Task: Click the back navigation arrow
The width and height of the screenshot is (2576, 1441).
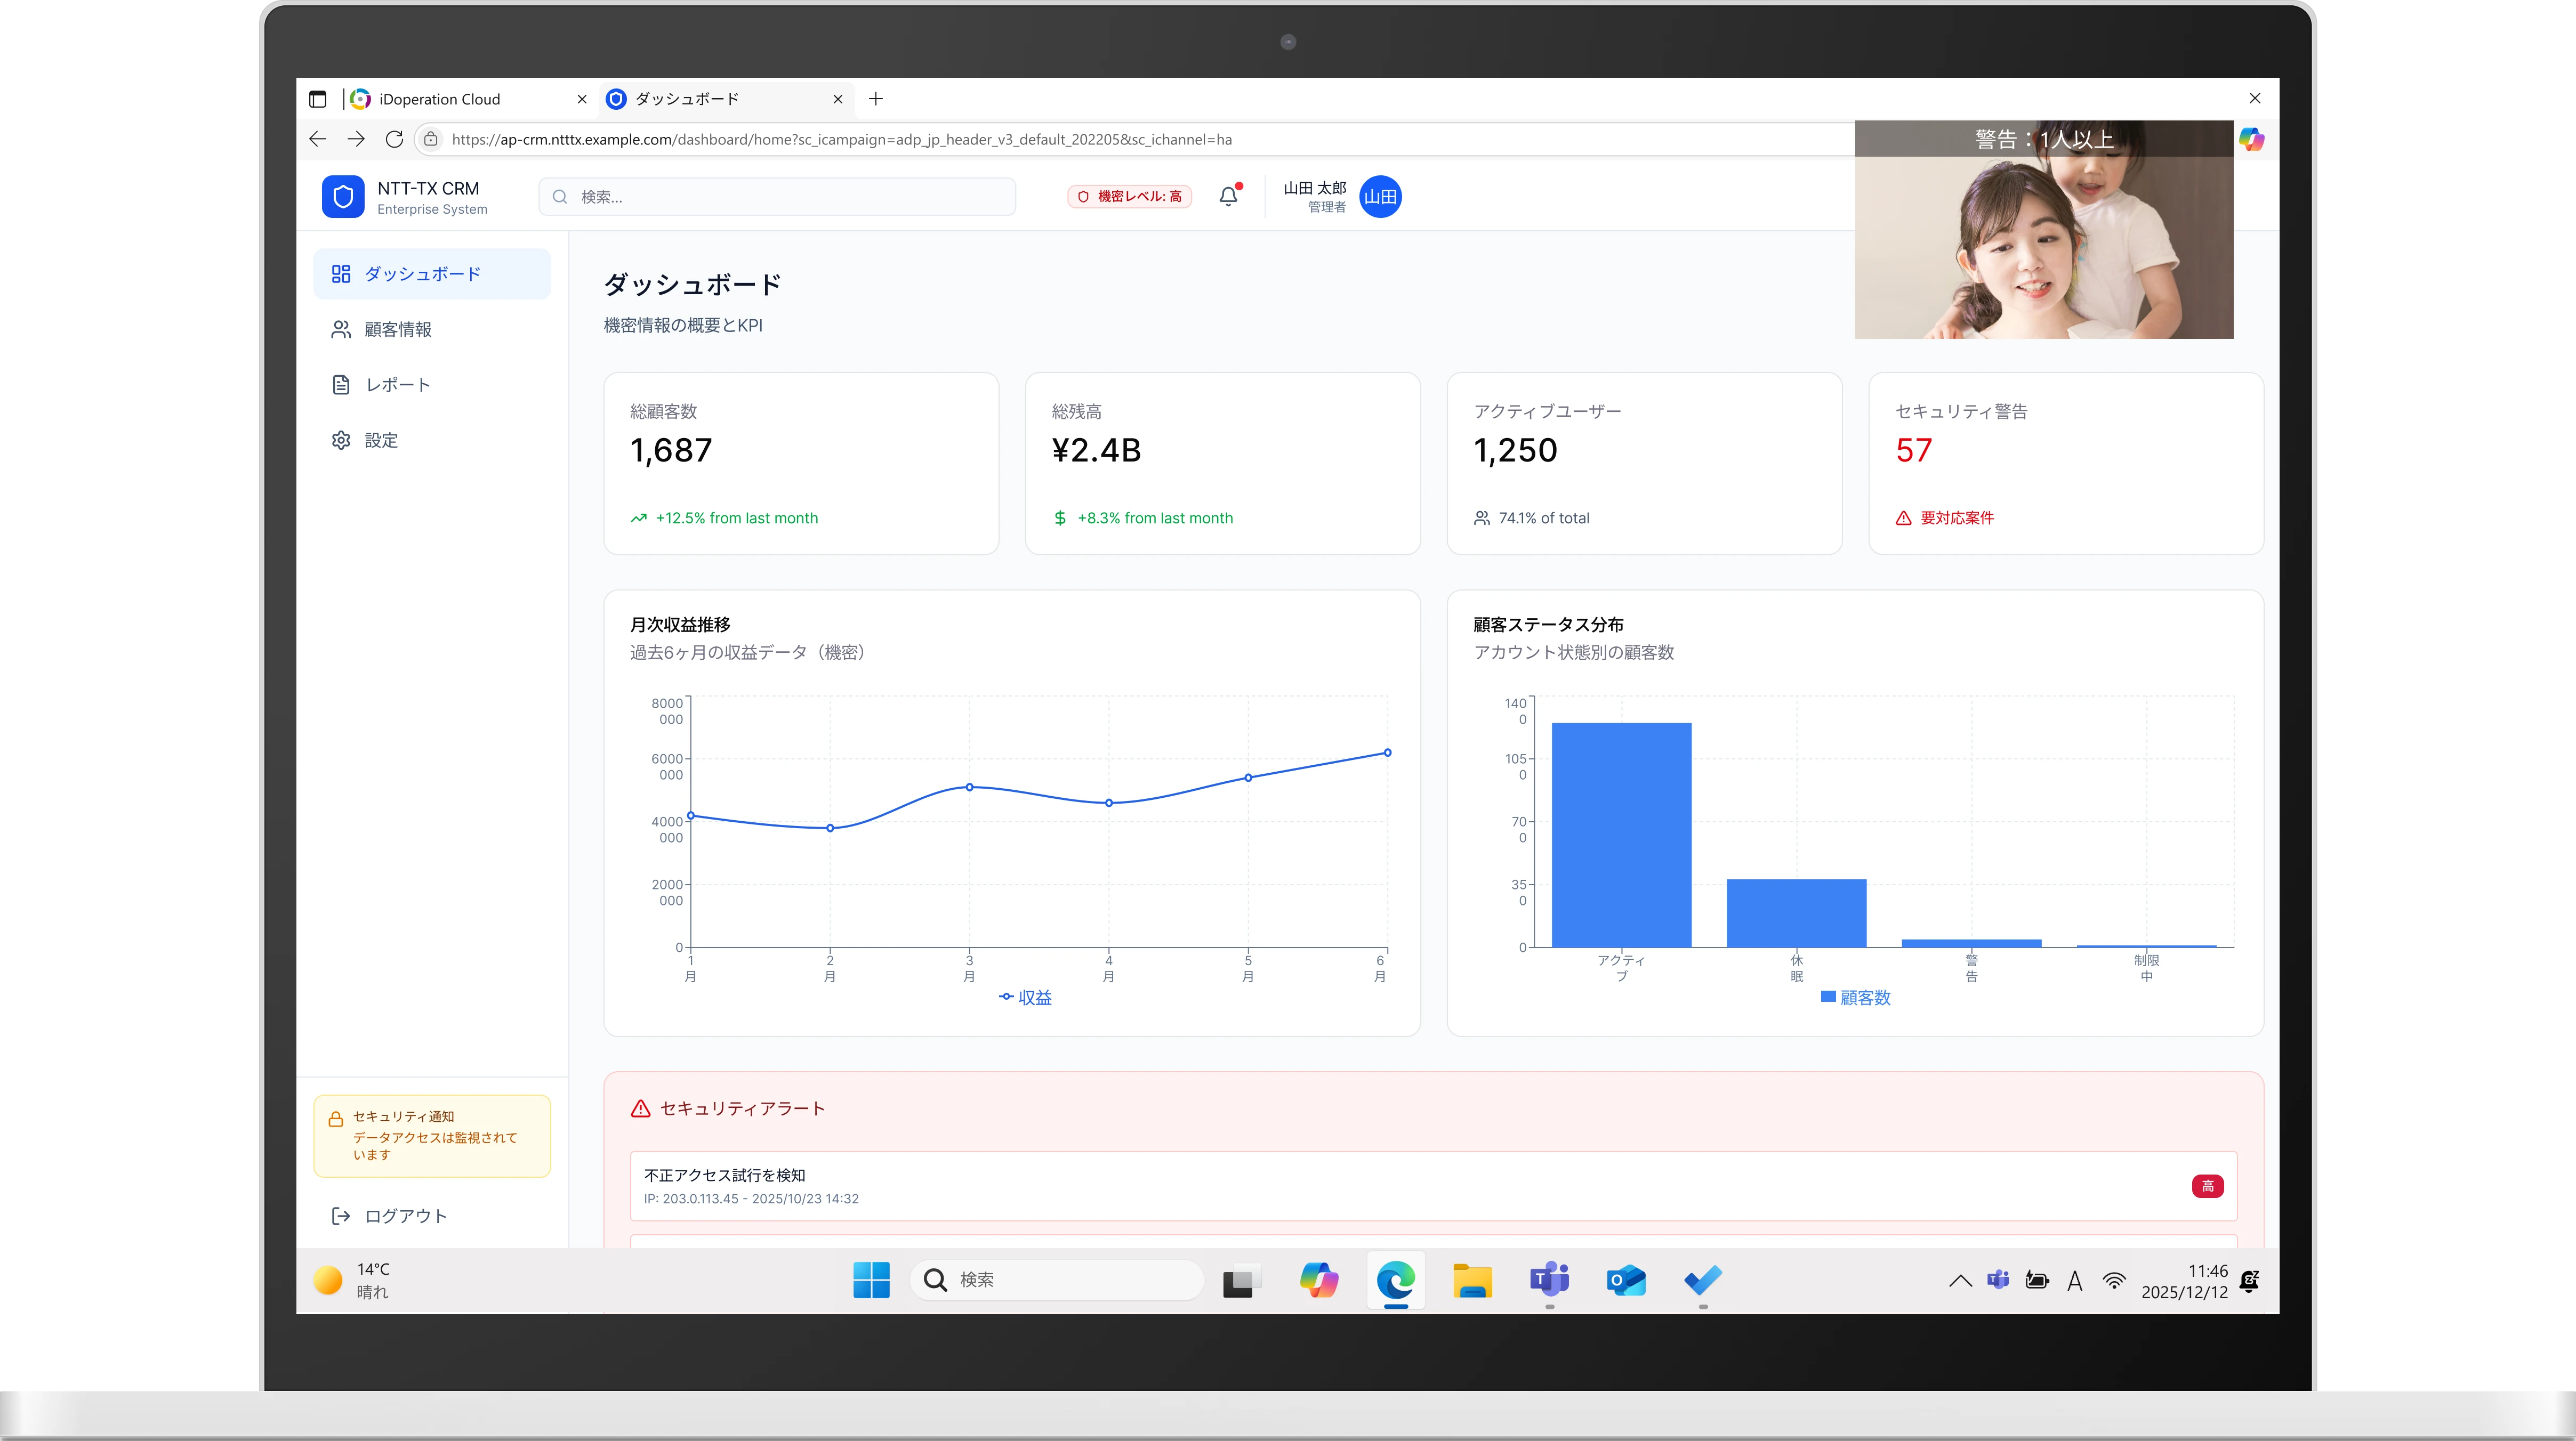Action: point(318,139)
